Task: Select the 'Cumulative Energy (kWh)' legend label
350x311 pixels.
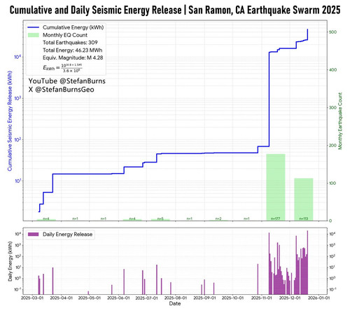Action: click(x=73, y=27)
